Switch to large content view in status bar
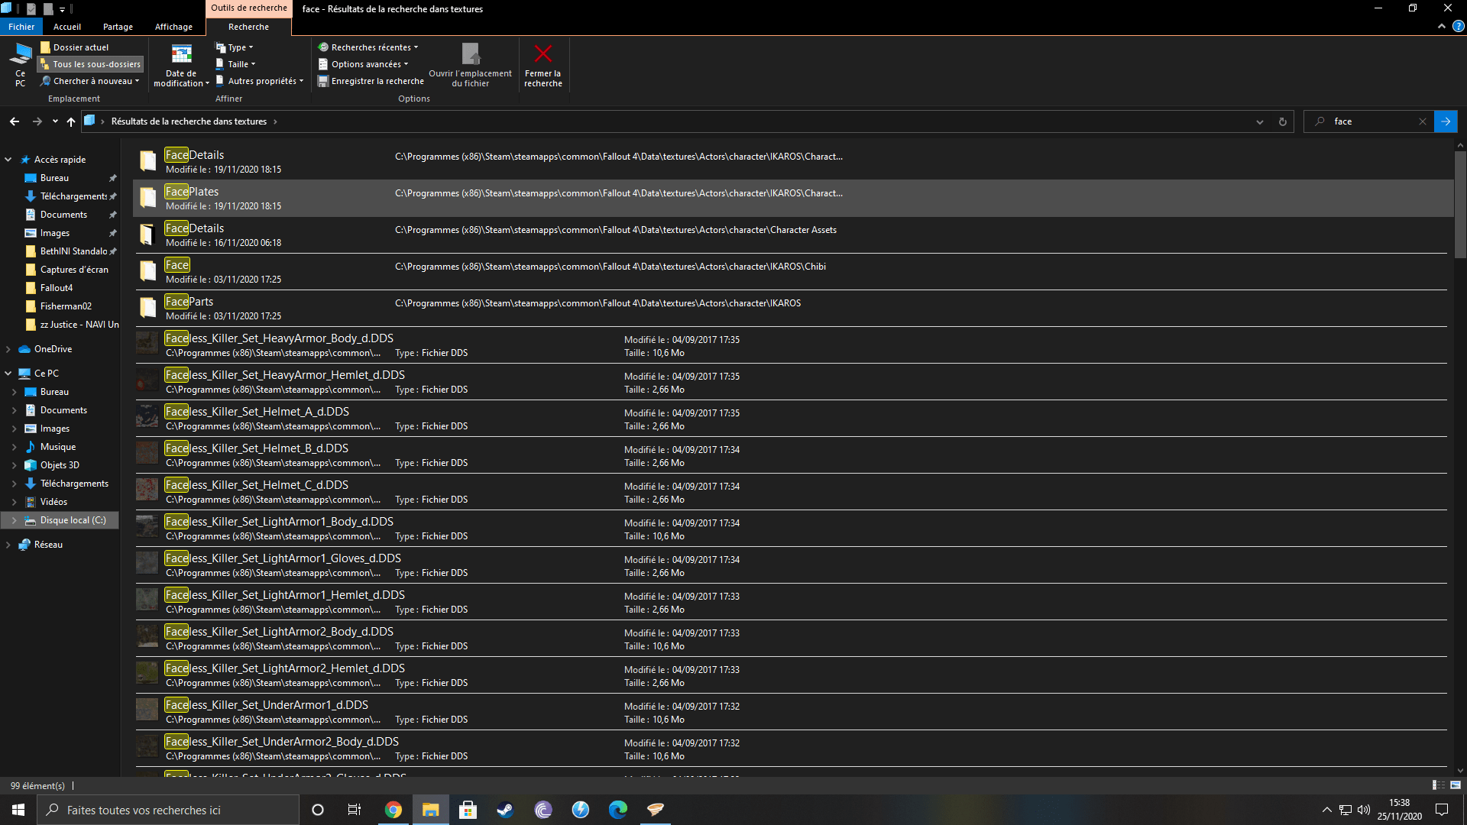 tap(1456, 785)
